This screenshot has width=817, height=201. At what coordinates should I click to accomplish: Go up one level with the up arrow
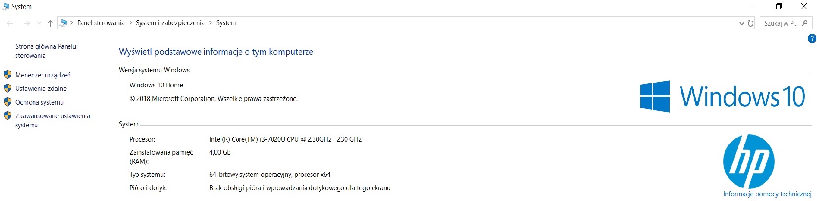coord(50,23)
